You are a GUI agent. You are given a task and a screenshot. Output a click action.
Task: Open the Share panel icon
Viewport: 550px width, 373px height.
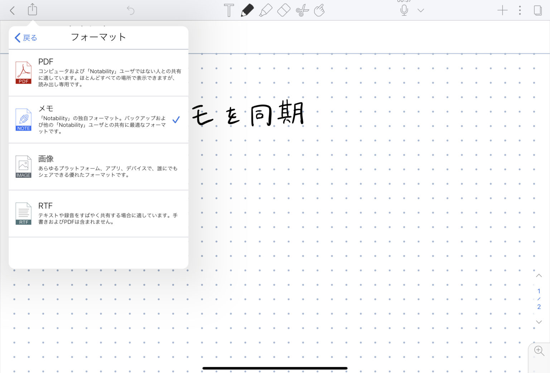tap(32, 10)
